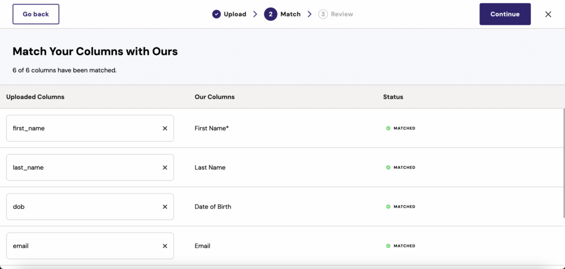The height and width of the screenshot is (269, 565).
Task: Open the last_name uploaded column dropdown
Action: 83,168
